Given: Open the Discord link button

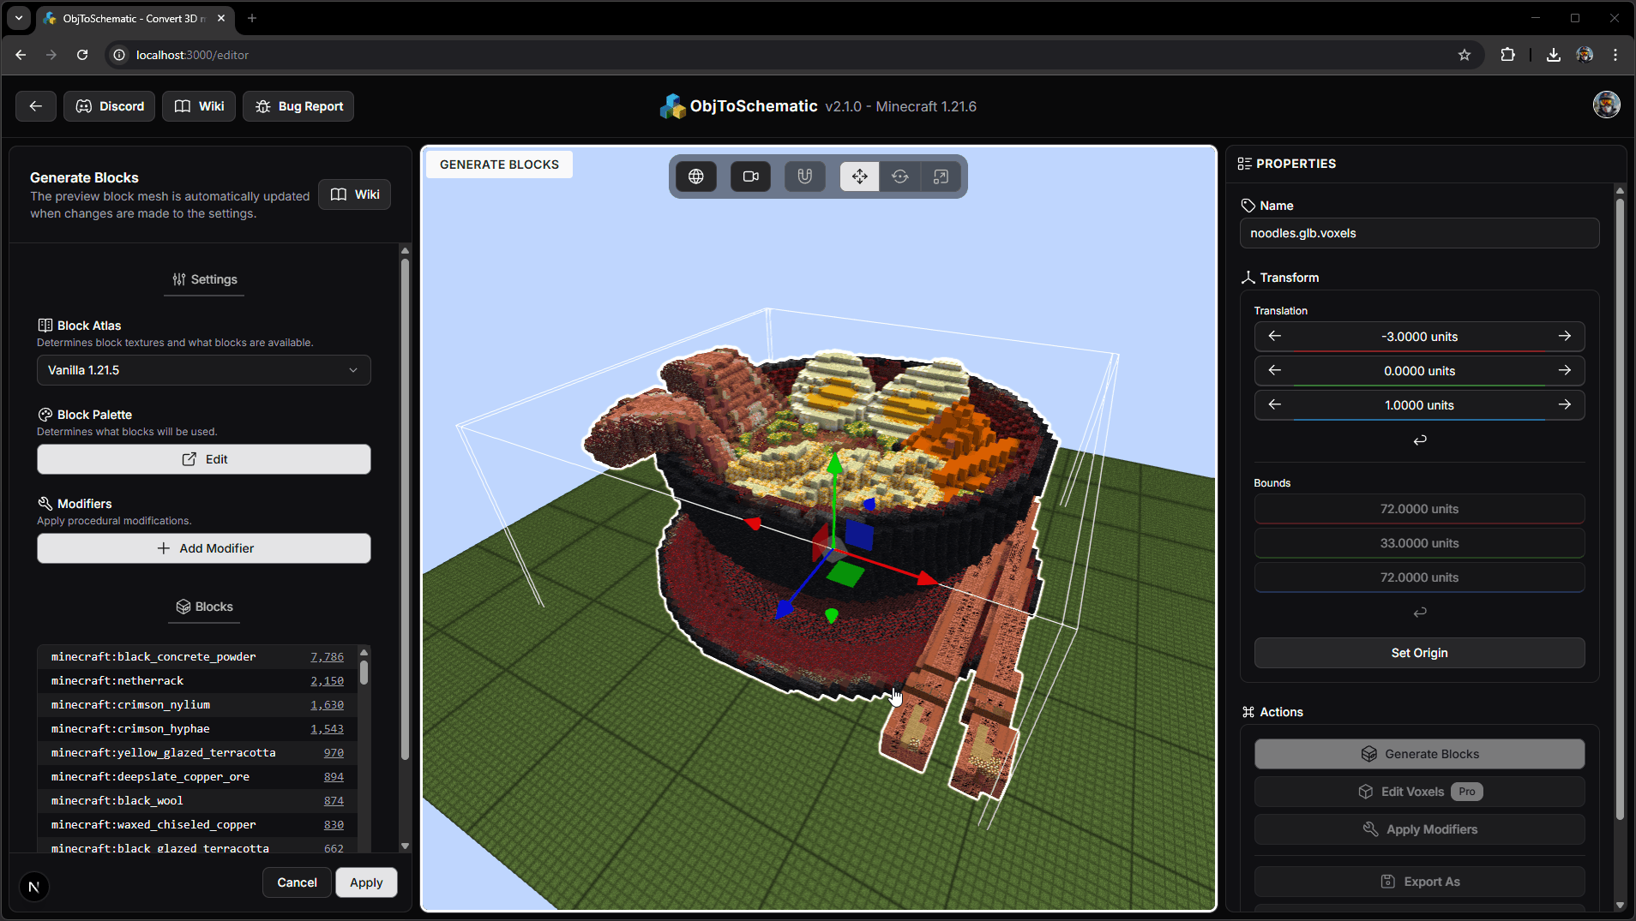Looking at the screenshot, I should tap(110, 106).
